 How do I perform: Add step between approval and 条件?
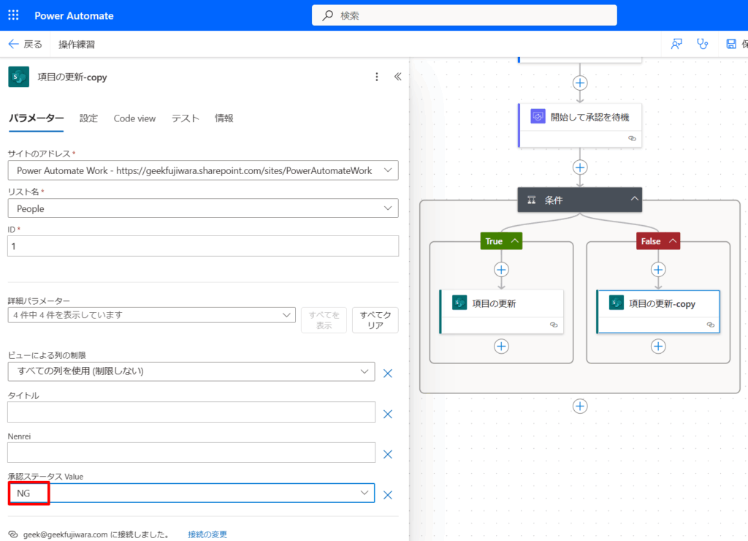[580, 167]
